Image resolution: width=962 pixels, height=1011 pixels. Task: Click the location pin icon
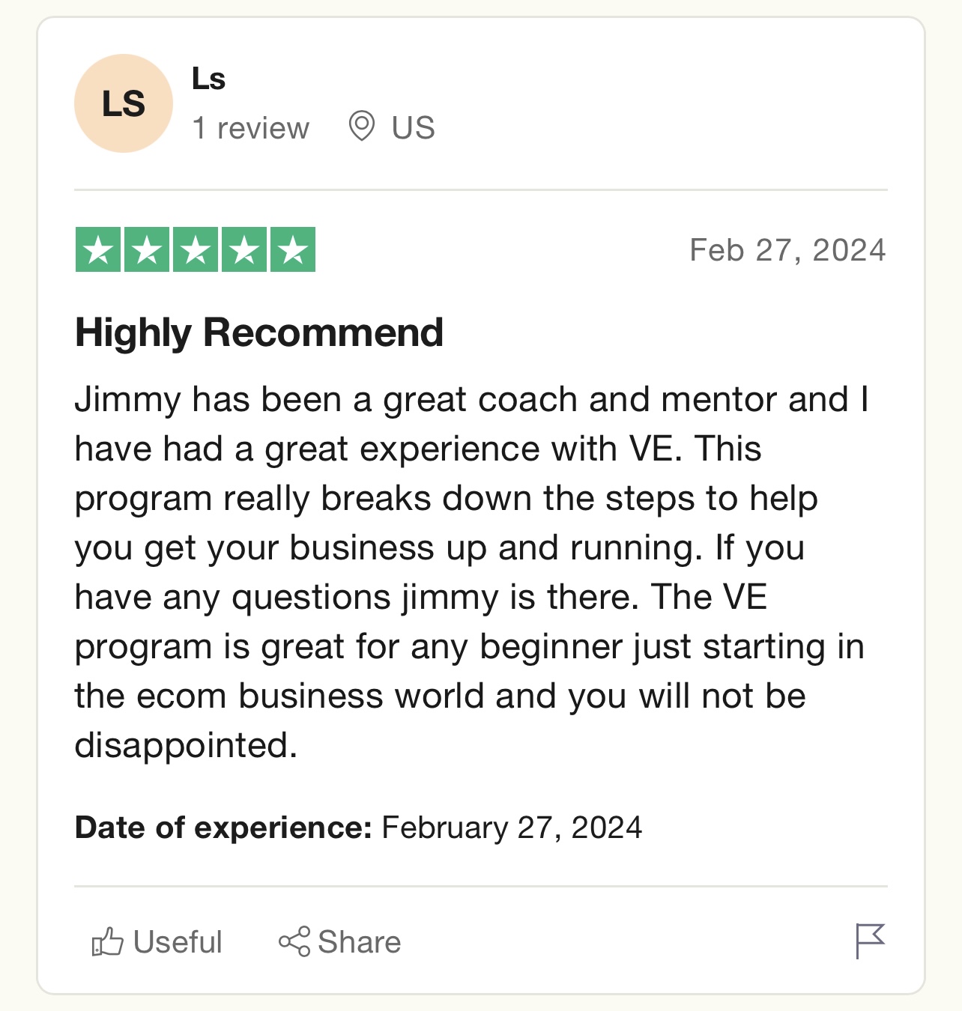pos(362,126)
